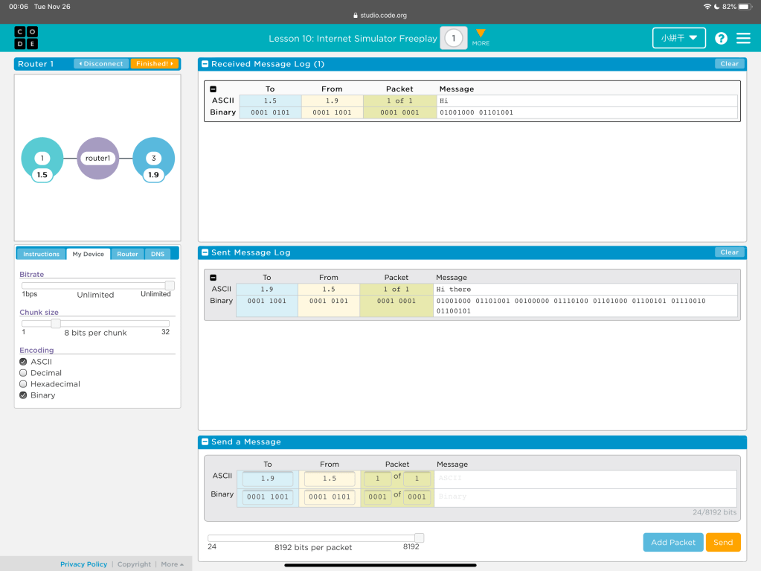Open the hamburger menu icon

pos(743,38)
